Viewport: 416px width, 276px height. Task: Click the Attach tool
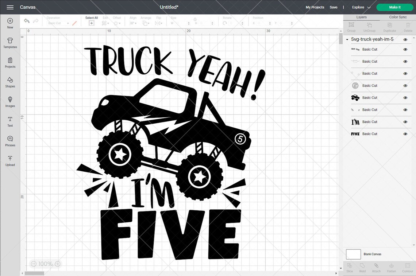[x=376, y=268]
